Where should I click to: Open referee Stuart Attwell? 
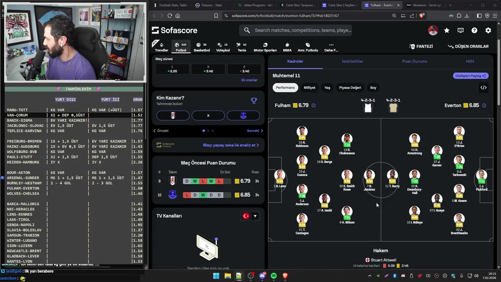380,260
